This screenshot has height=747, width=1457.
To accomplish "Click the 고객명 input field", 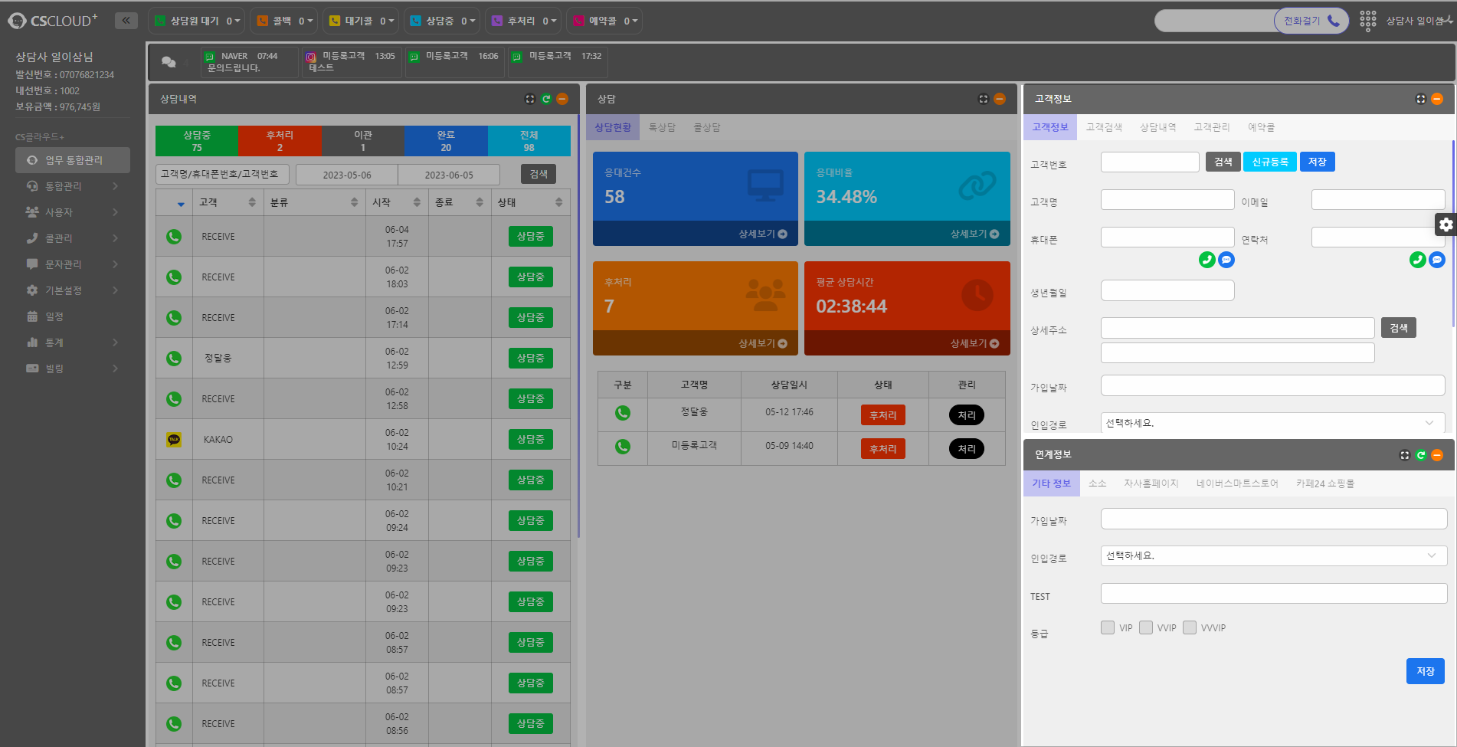I will coord(1167,200).
